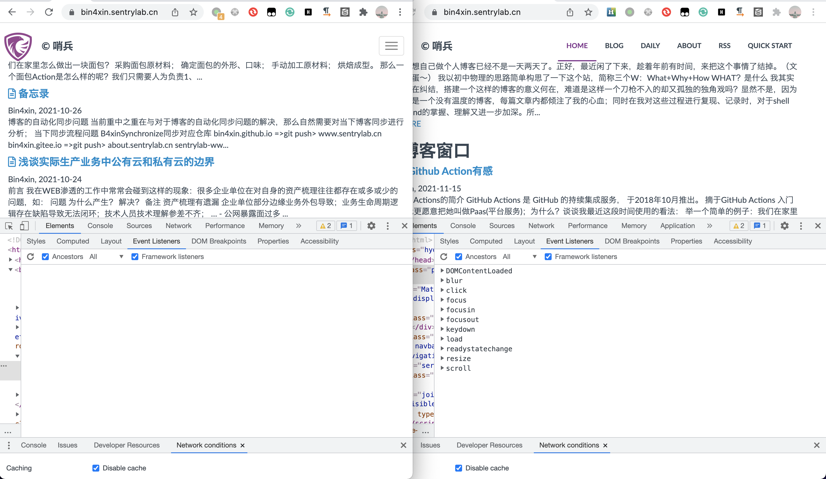Viewport: 826px width, 479px height.
Task: Open the Computed tab in right DevTools
Action: pyautogui.click(x=486, y=241)
